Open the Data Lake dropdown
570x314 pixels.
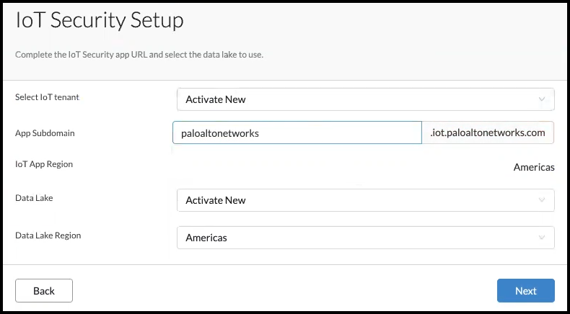(x=365, y=200)
